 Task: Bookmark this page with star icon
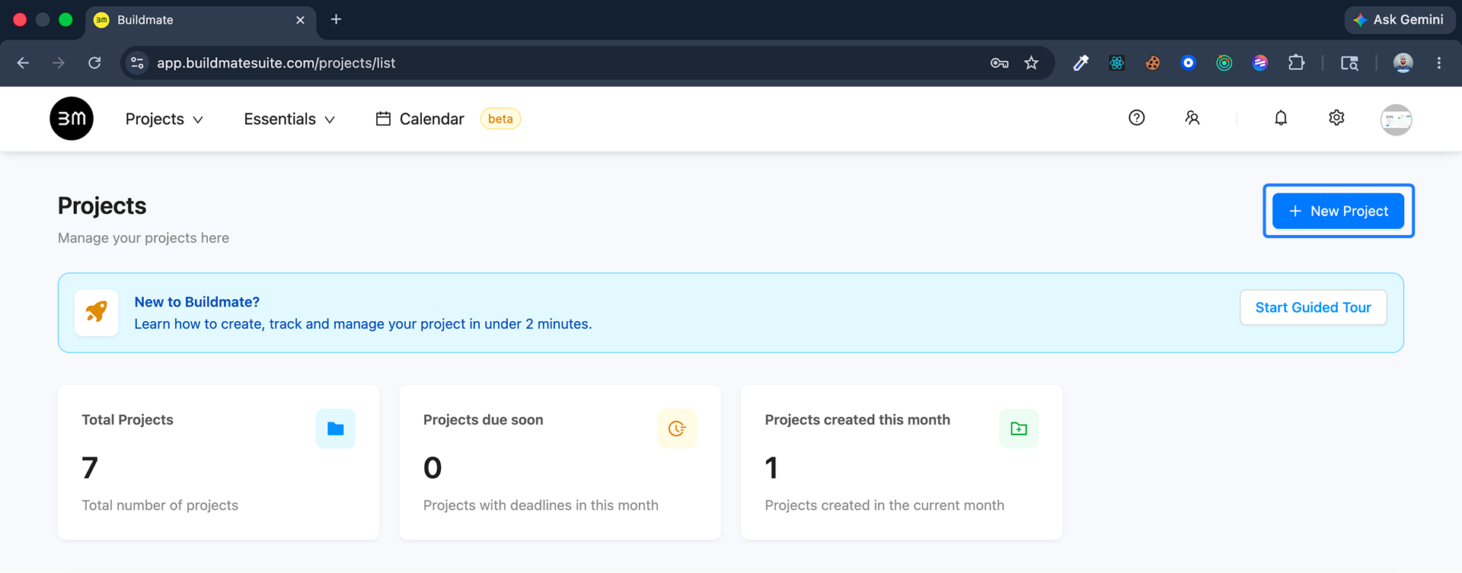tap(1031, 63)
